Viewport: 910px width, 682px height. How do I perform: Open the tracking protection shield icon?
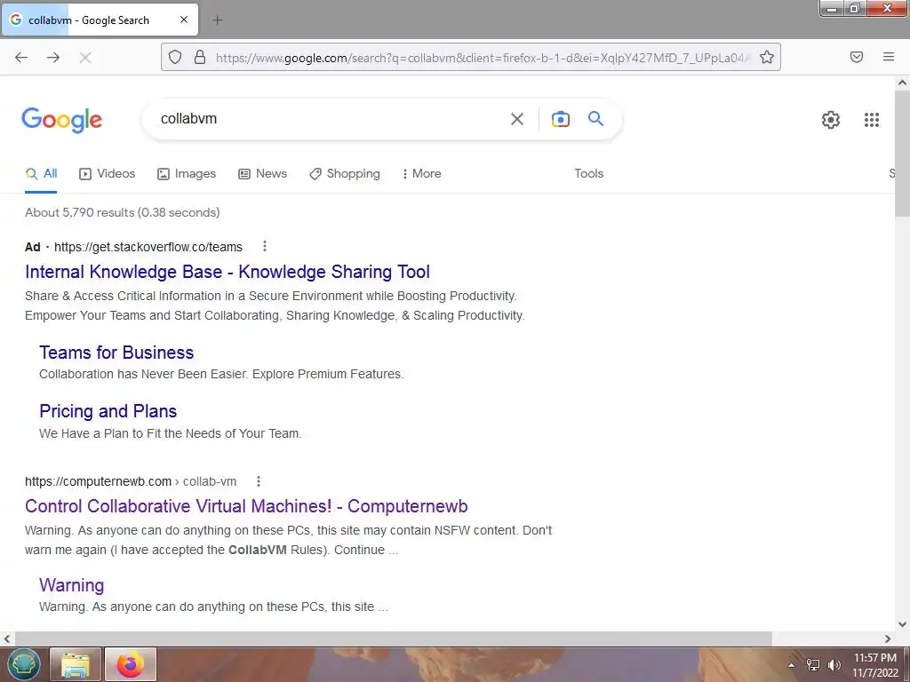[x=175, y=57]
